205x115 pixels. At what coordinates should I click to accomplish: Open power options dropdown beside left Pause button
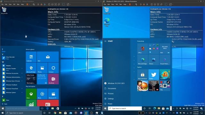[29, 4]
